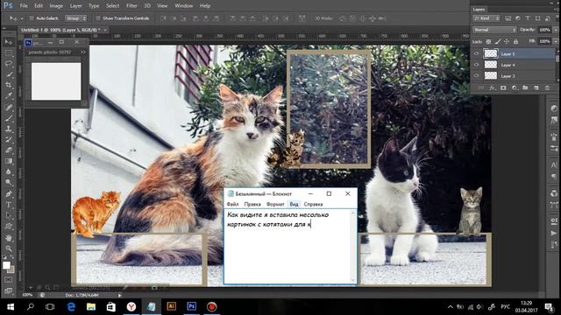561x315 pixels.
Task: Open the Move tool preset picker arrow
Action: pyautogui.click(x=21, y=18)
